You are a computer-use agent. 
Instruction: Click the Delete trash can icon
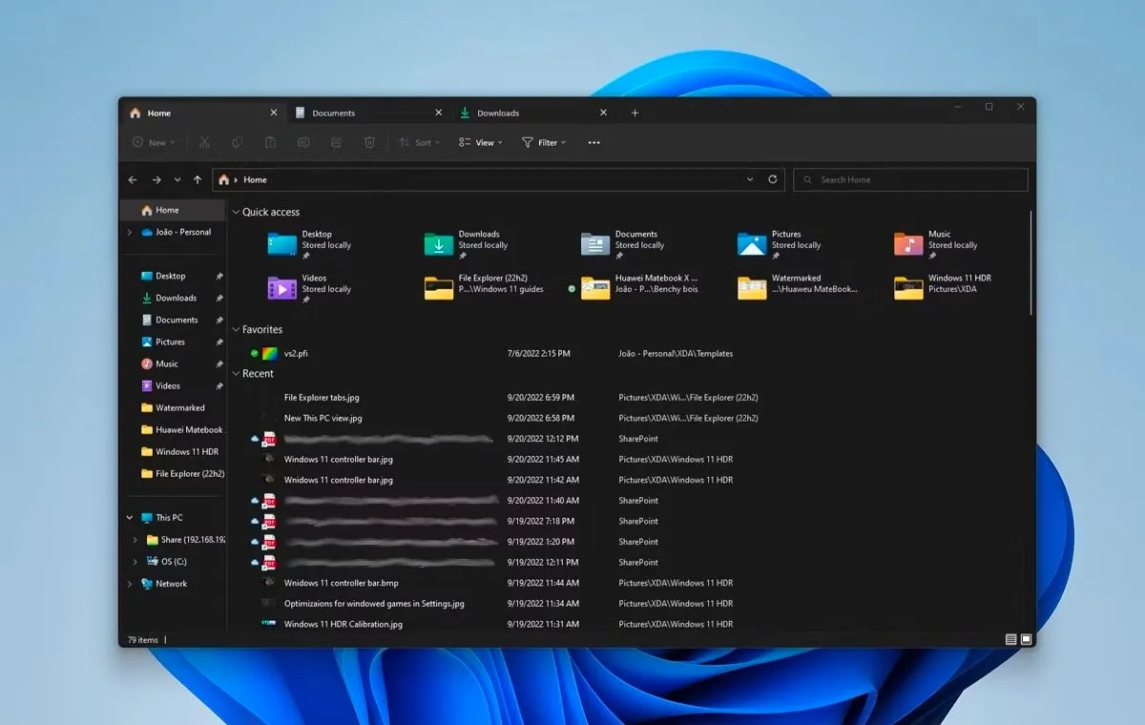point(369,142)
